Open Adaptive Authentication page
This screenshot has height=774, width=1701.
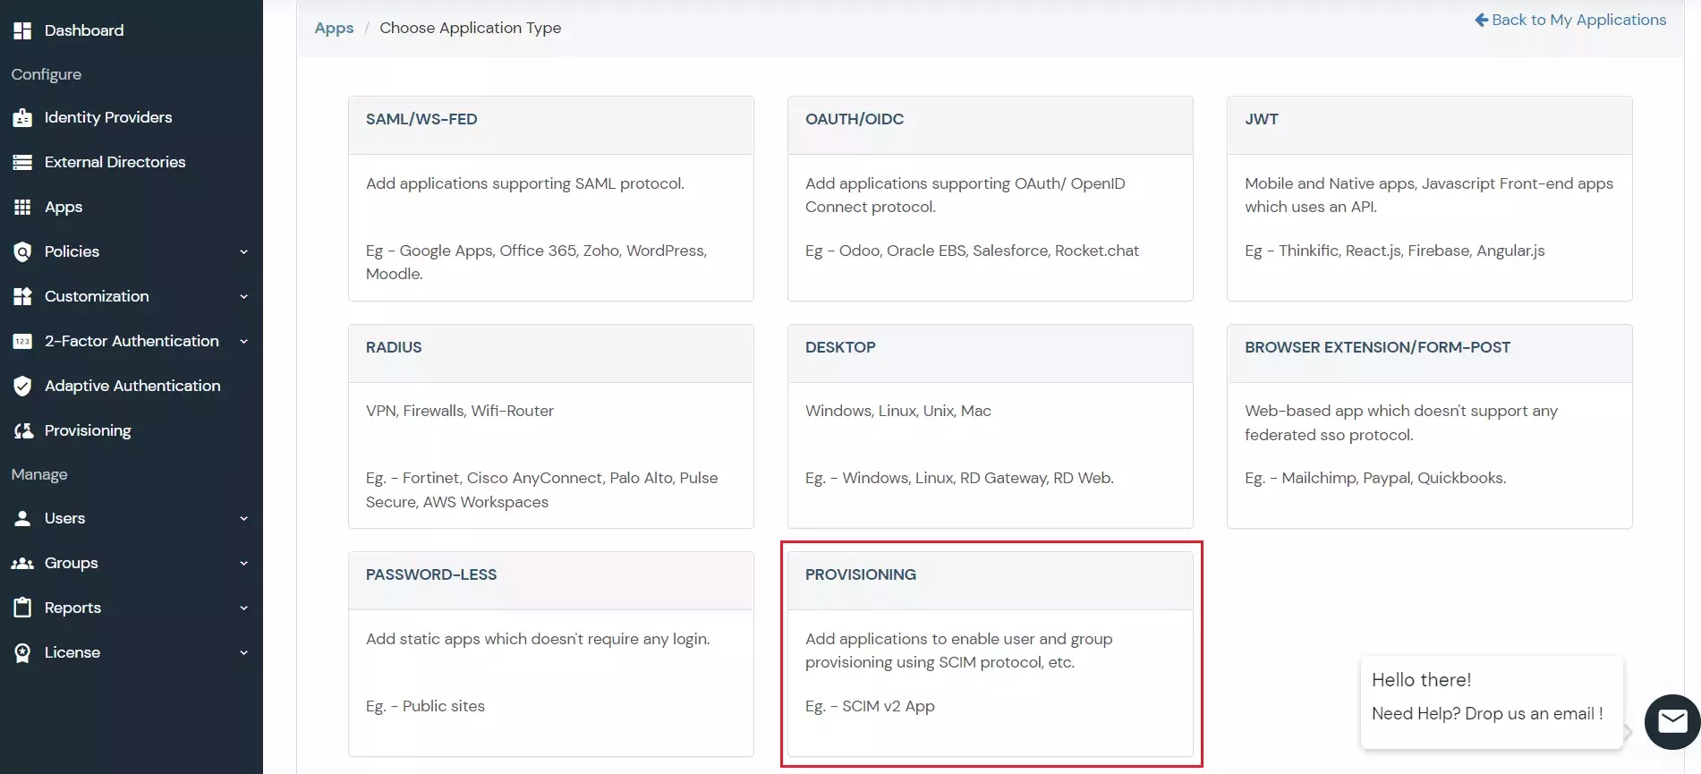point(132,386)
